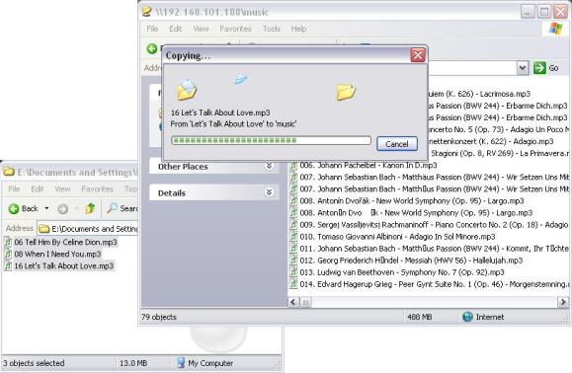
Task: Click the My Computer status bar icon
Action: tap(181, 363)
